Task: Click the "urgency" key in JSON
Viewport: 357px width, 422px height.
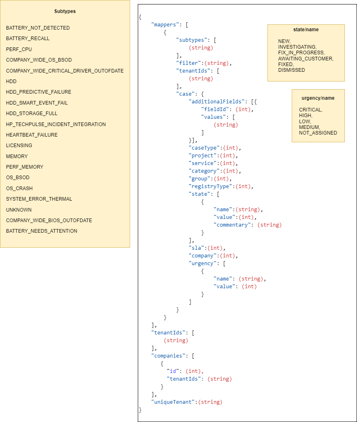Action: 203,263
